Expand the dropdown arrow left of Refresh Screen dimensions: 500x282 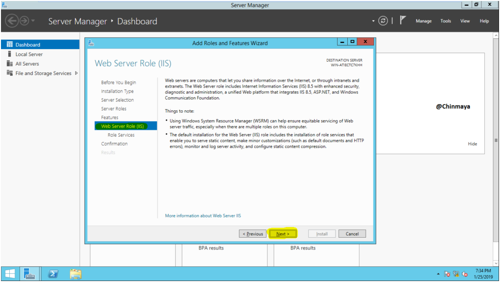(373, 21)
